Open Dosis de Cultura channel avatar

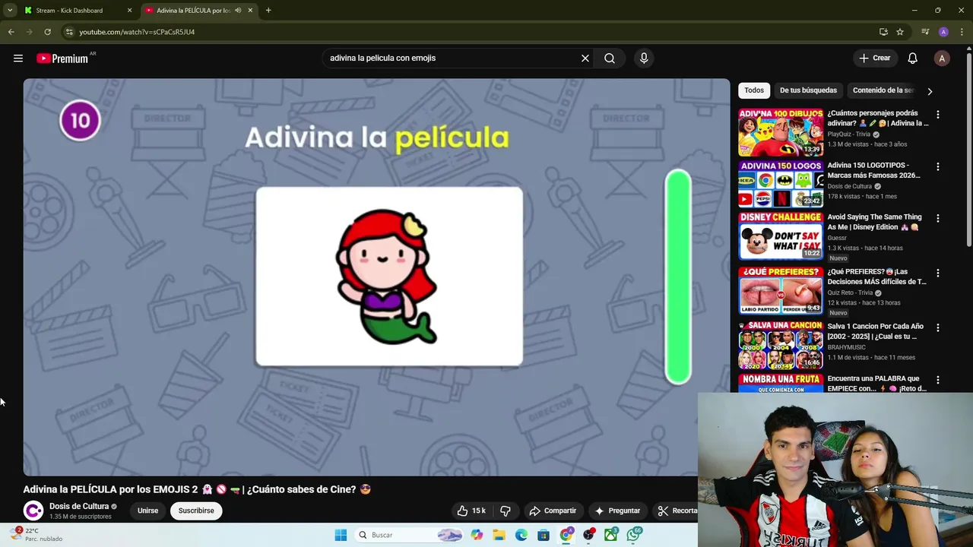(x=33, y=511)
